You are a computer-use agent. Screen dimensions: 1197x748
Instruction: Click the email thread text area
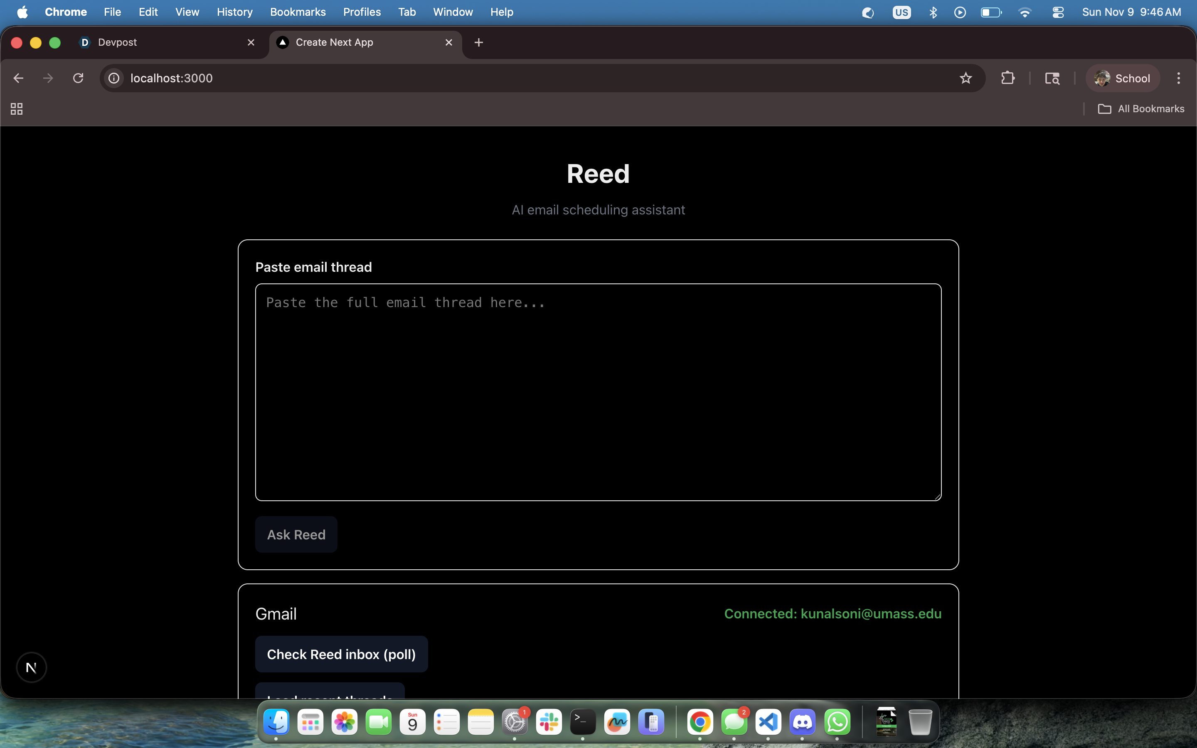click(x=598, y=392)
